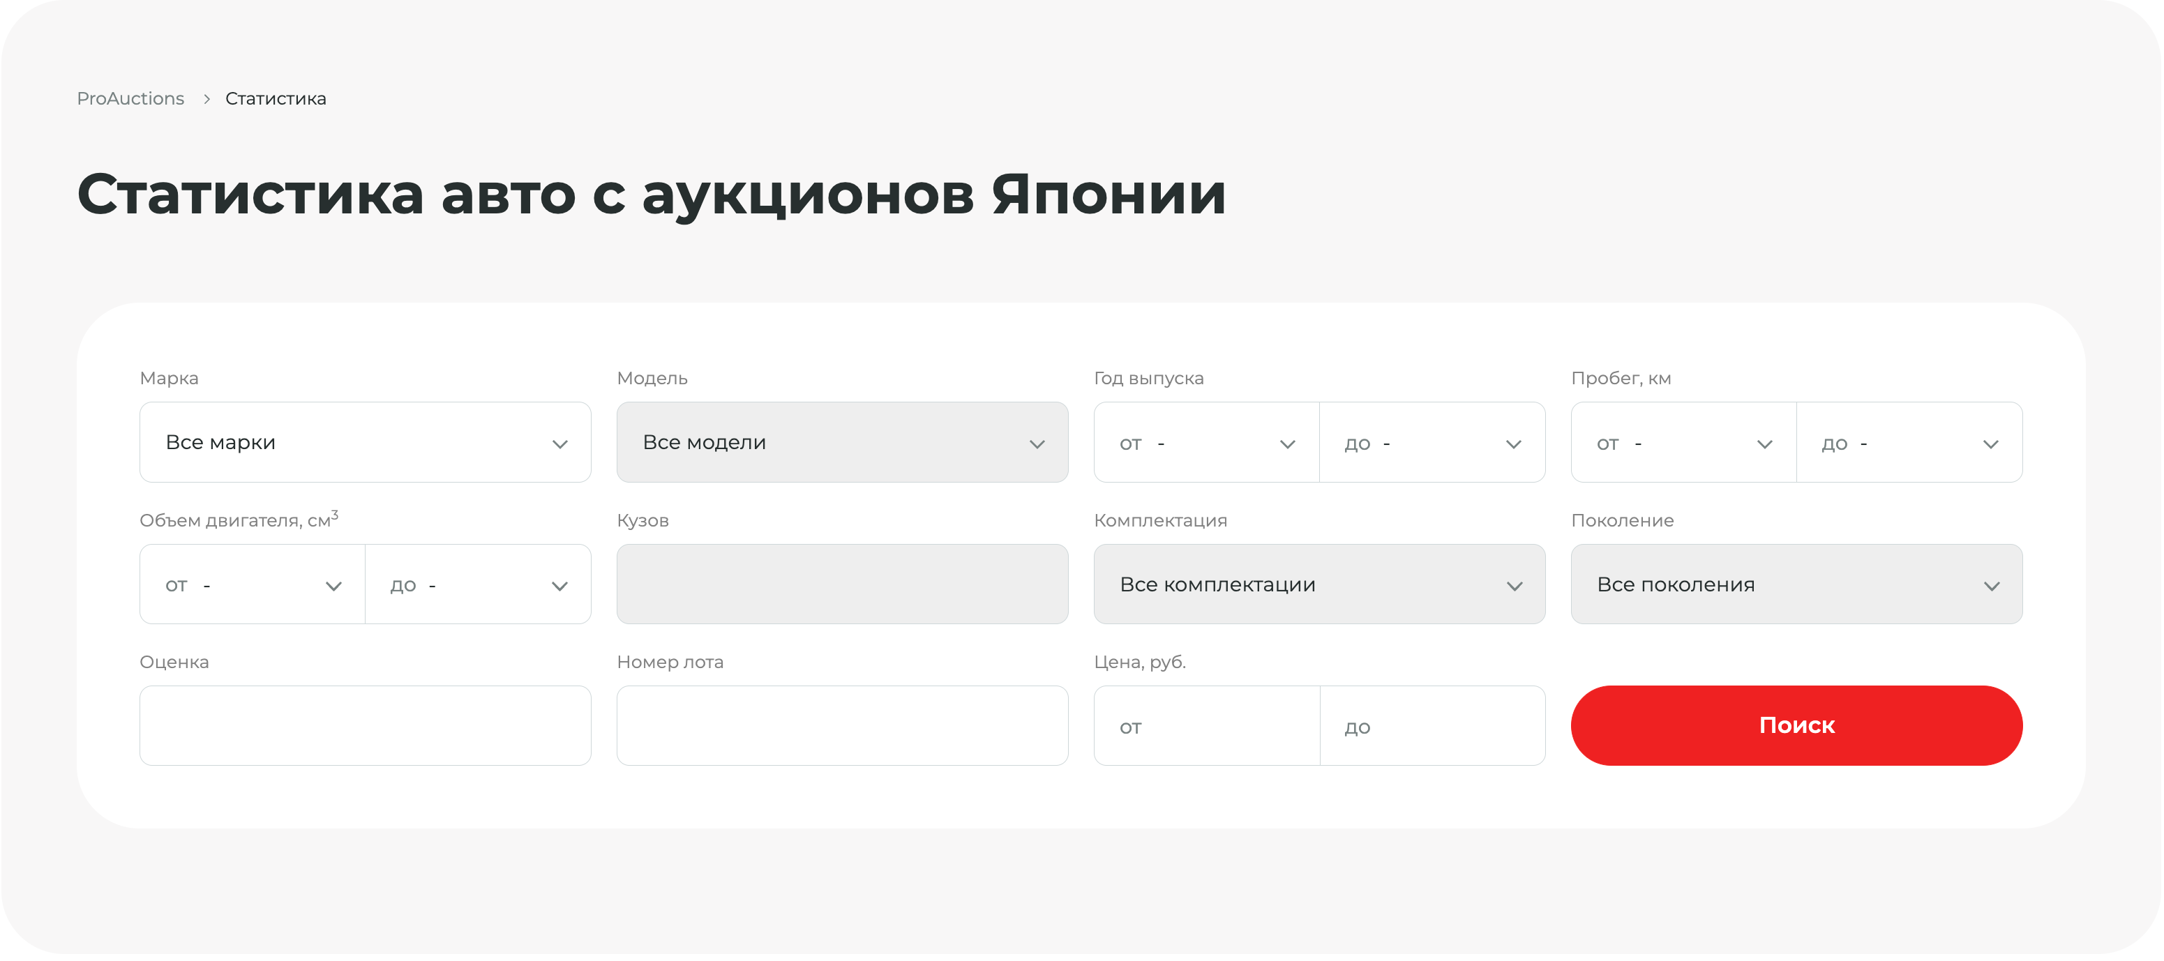Open the ProAuctions breadcrumb link
The image size is (2164, 961).
pos(130,98)
